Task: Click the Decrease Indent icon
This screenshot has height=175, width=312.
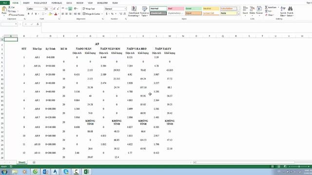Action: [75, 14]
